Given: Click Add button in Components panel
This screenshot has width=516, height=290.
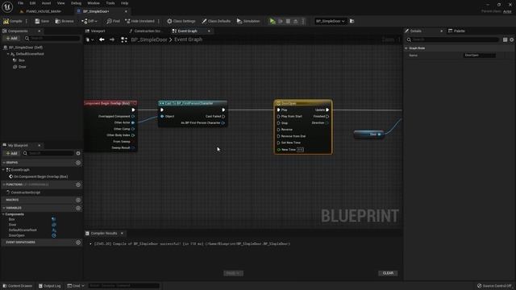Looking at the screenshot, I should pyautogui.click(x=11, y=38).
